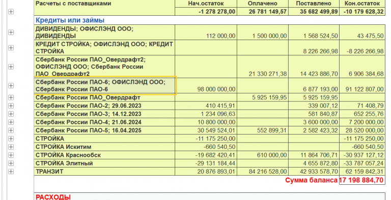Select the Кредиты или займы heading
Viewport: 391px width, 200px height.
point(70,20)
